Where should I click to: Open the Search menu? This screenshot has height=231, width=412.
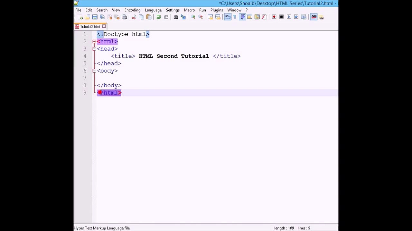(102, 10)
